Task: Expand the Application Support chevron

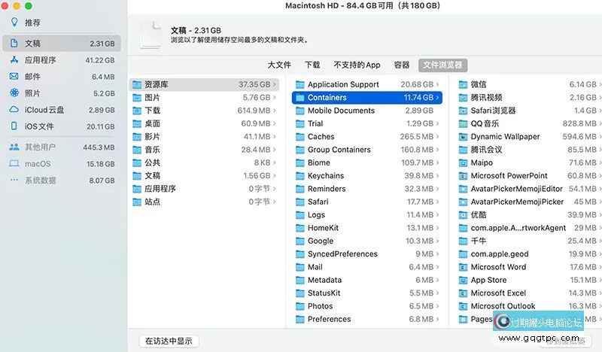Action: [x=438, y=84]
